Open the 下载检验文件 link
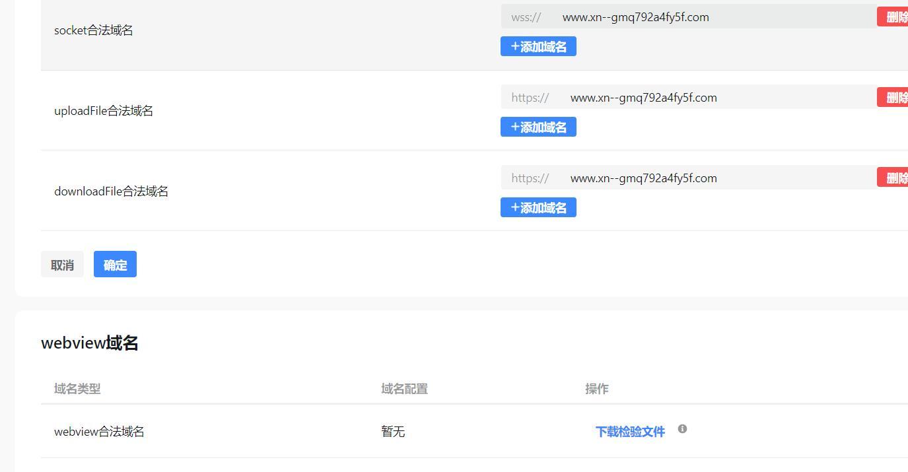908x472 pixels. 630,432
